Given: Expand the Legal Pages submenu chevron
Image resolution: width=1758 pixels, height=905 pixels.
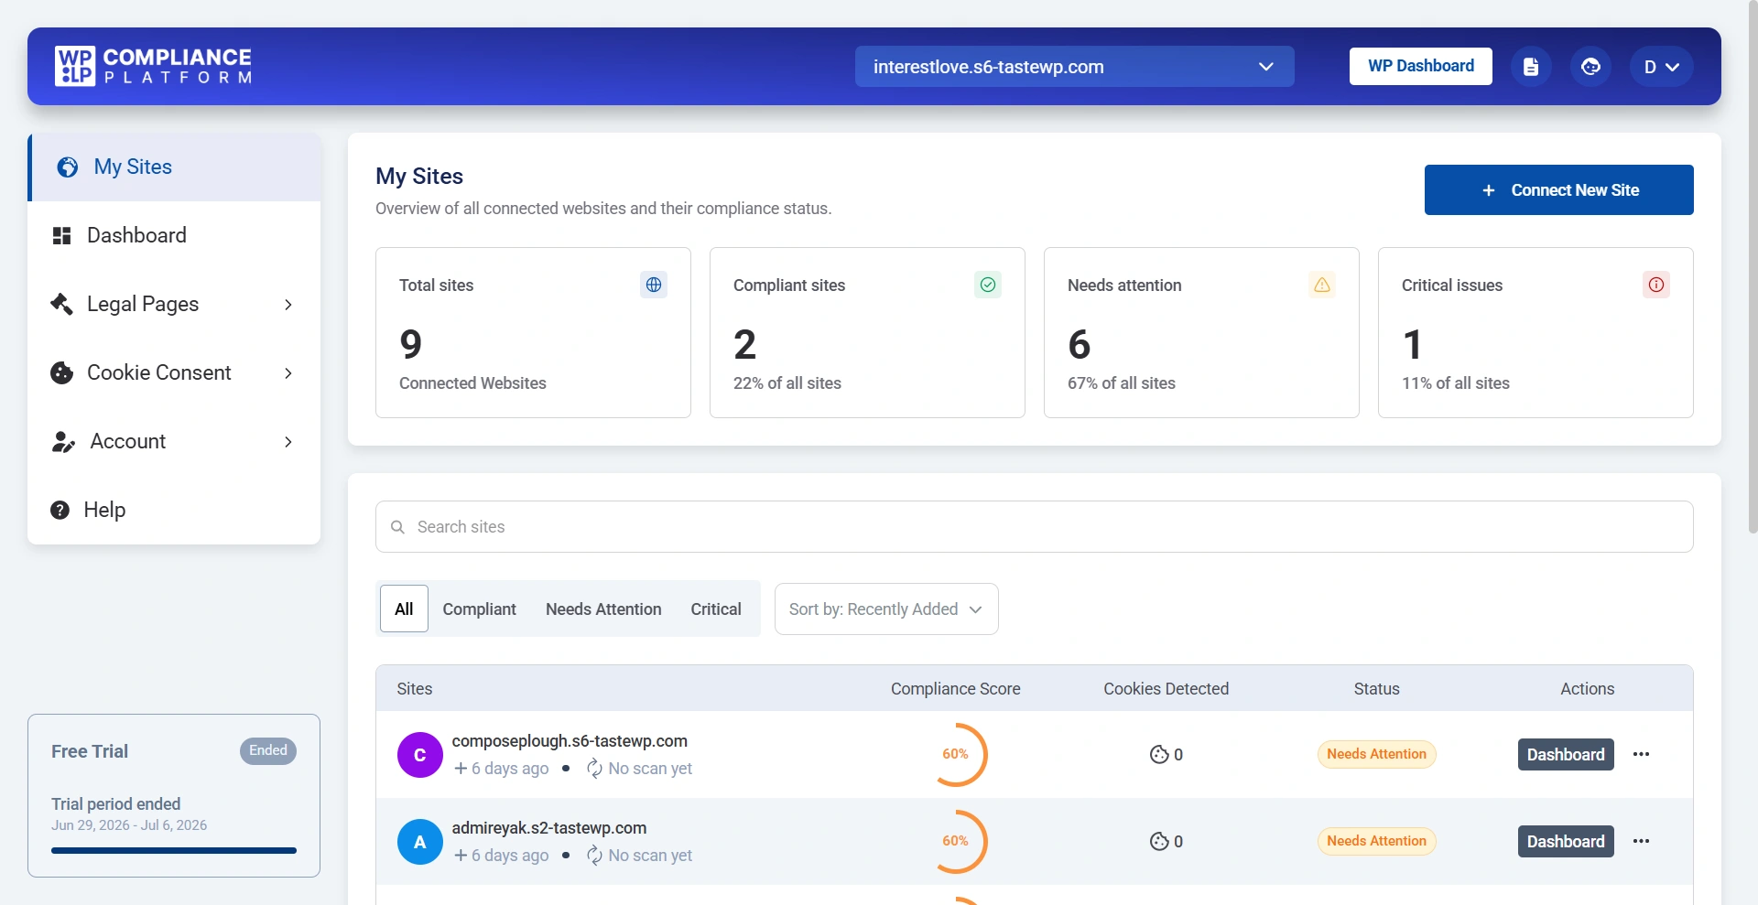Looking at the screenshot, I should (288, 305).
